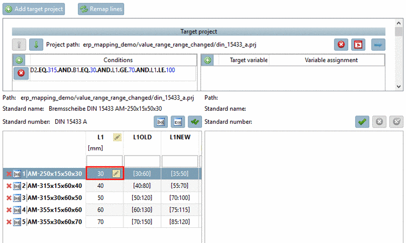Click the blue arrow icon in the Target project row
Screen dimensions: 406x243
pyautogui.click(x=378, y=45)
